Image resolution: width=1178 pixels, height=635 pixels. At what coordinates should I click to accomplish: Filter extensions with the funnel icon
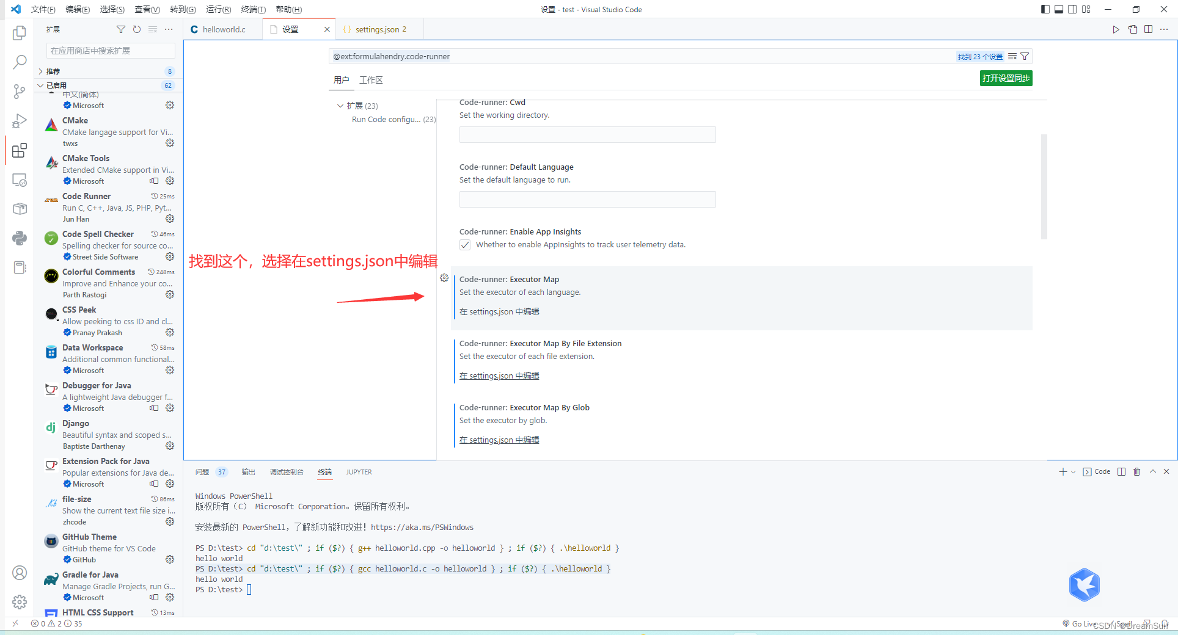[121, 29]
